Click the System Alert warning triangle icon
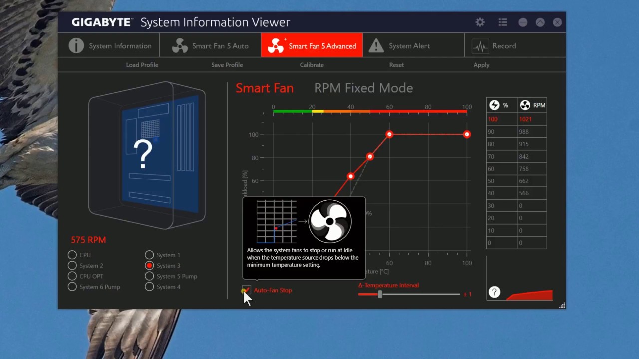Image resolution: width=639 pixels, height=359 pixels. (376, 46)
